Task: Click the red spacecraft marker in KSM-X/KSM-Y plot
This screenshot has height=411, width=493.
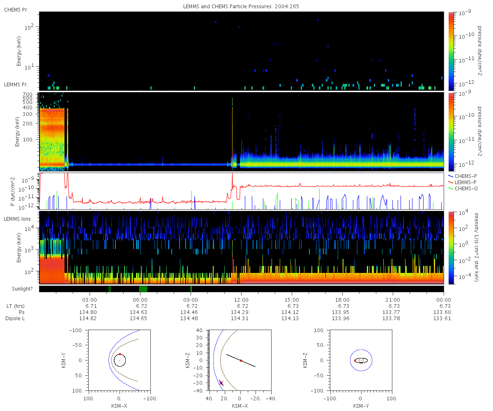Action: (x=120, y=354)
